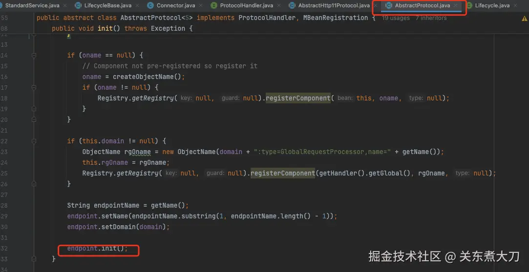This screenshot has width=529, height=272.
Task: Click the sticky AbstractProtocol class declaration line
Action: click(206, 18)
